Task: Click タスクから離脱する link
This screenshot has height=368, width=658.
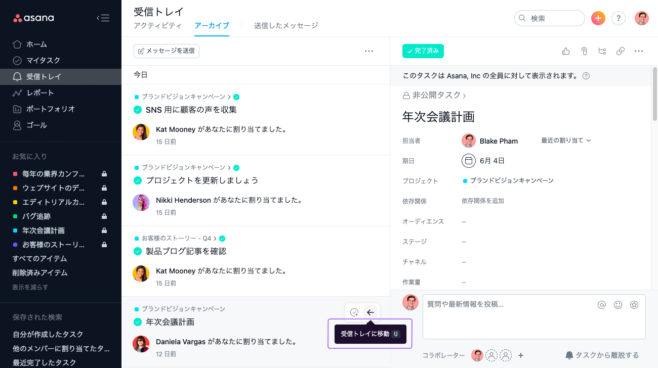Action: coord(602,355)
